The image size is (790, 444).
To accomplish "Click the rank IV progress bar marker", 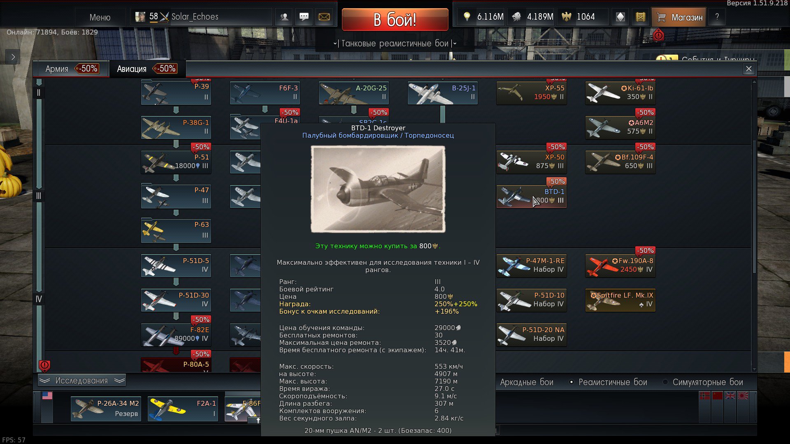I will pyautogui.click(x=39, y=299).
